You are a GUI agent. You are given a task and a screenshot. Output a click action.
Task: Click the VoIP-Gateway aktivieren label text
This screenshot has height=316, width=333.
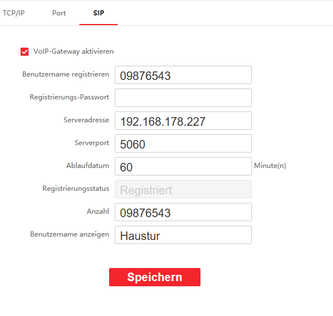pos(74,51)
